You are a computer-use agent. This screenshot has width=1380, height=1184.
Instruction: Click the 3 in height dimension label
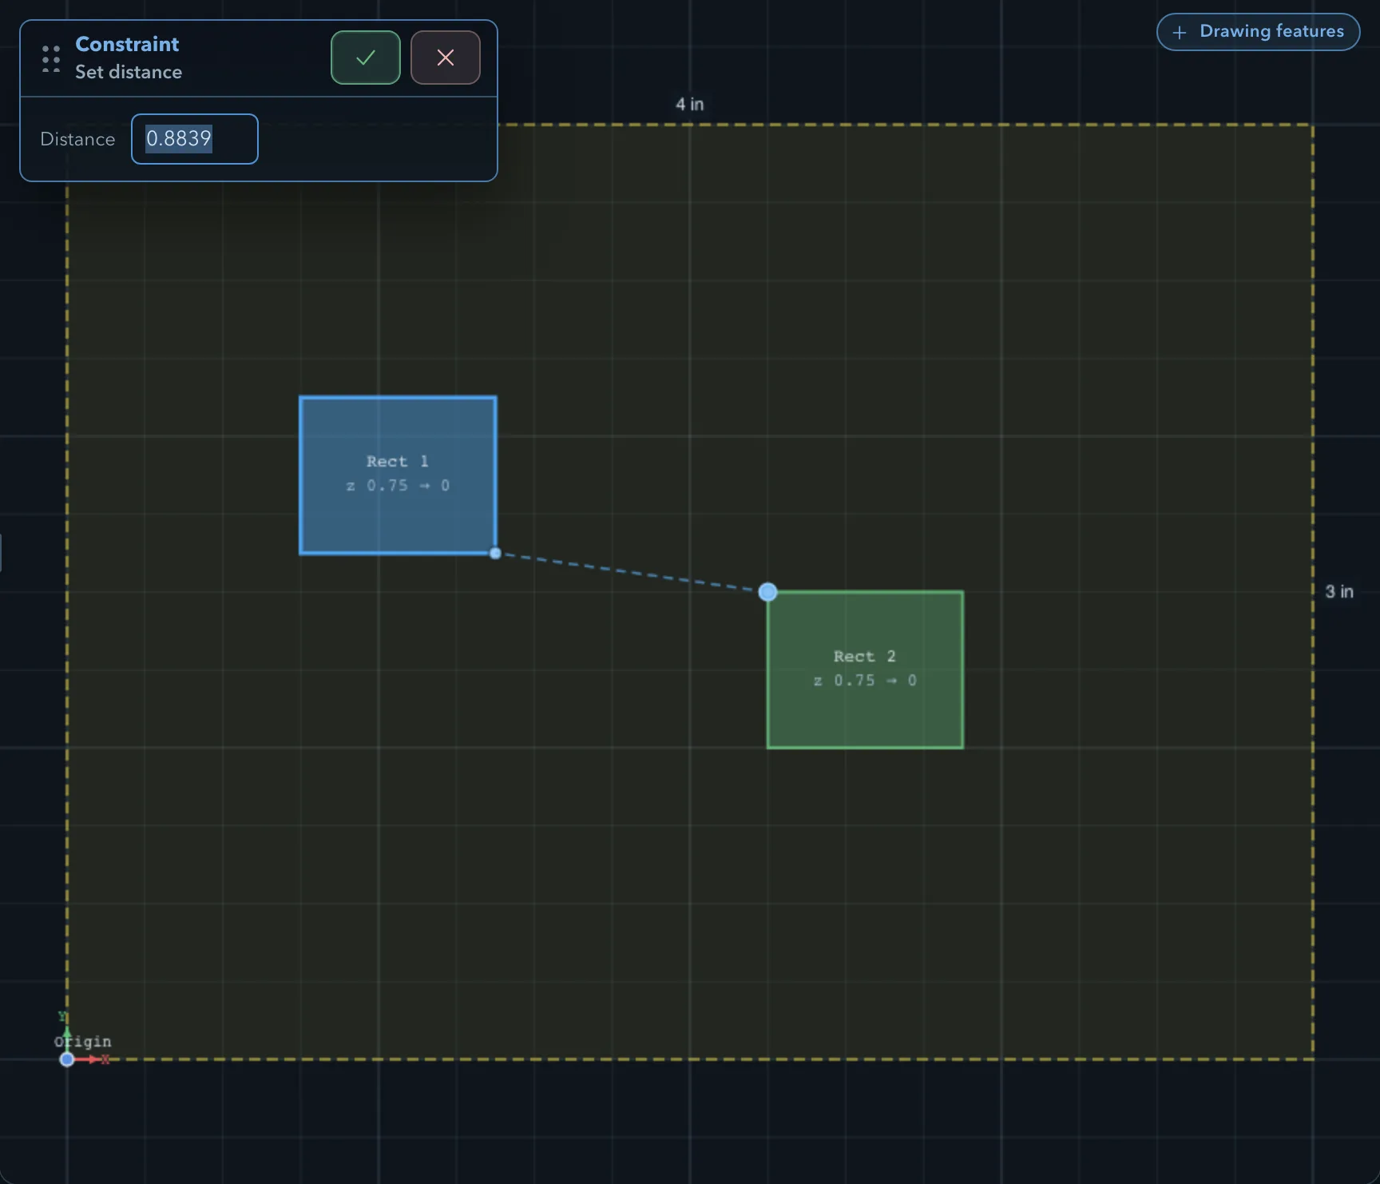1339,591
